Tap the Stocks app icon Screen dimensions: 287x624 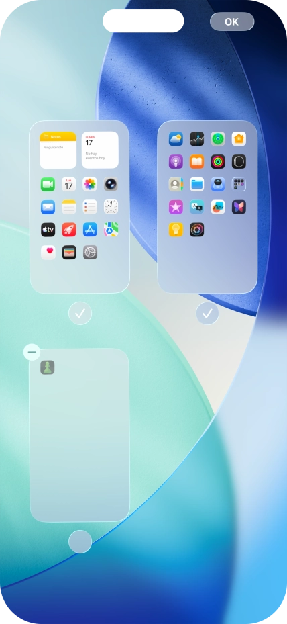196,139
